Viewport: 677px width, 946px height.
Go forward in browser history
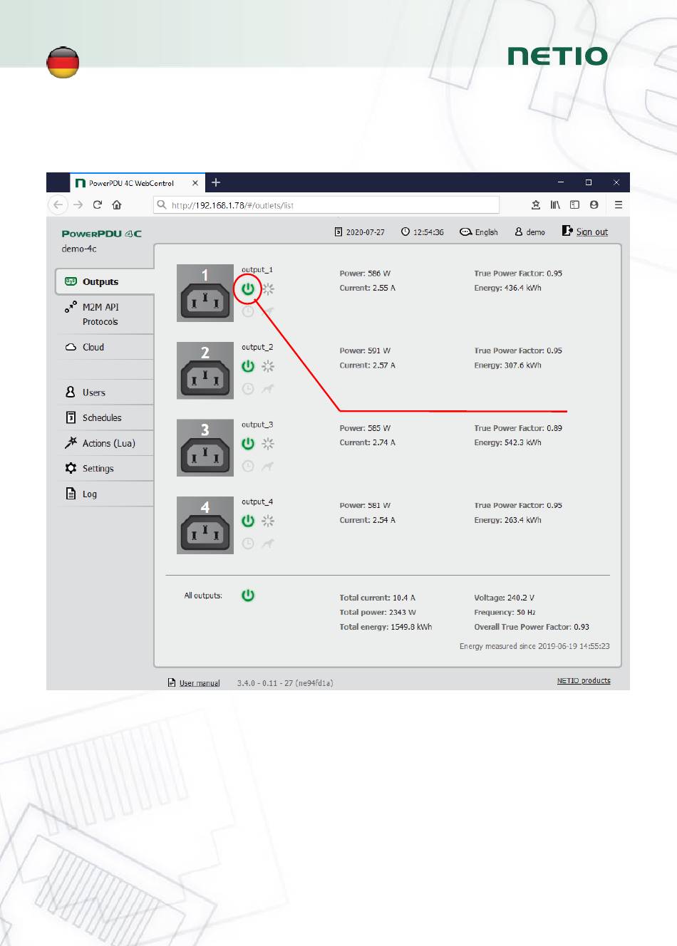point(78,205)
